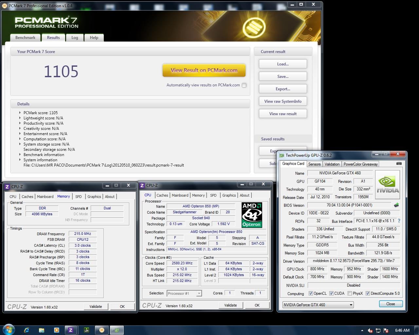Open the PCMark Help tab
The width and height of the screenshot is (419, 335).
(x=94, y=38)
